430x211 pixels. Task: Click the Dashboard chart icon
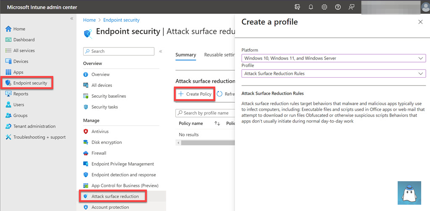(8, 40)
